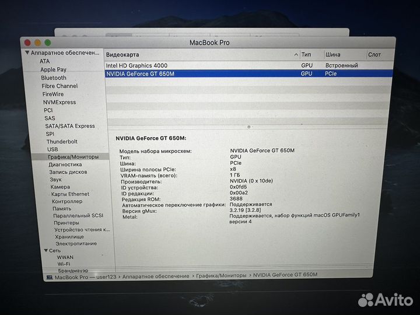420x315 pixels.
Task: Click the PCIe cell in NVIDIA row
Action: tap(331, 73)
